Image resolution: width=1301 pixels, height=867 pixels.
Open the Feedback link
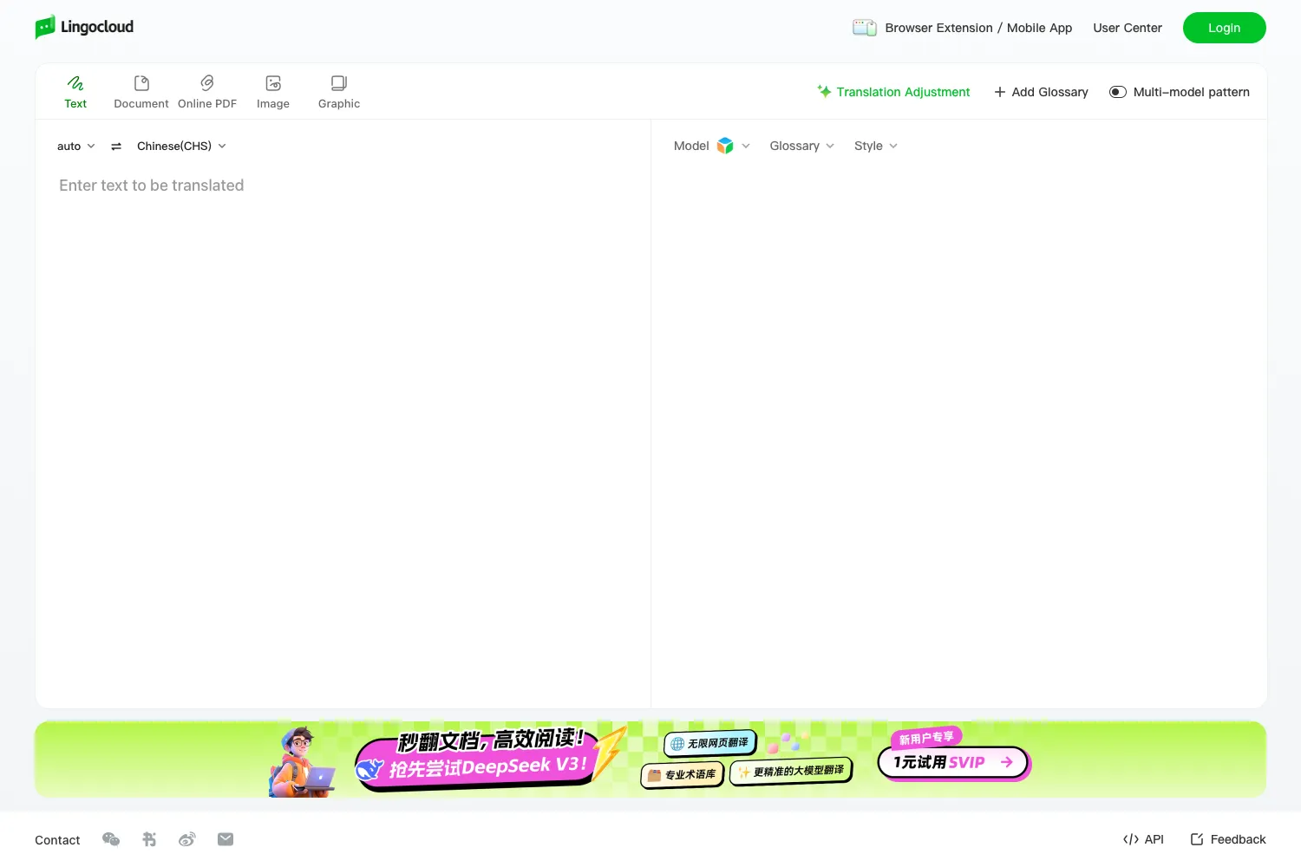(x=1228, y=839)
